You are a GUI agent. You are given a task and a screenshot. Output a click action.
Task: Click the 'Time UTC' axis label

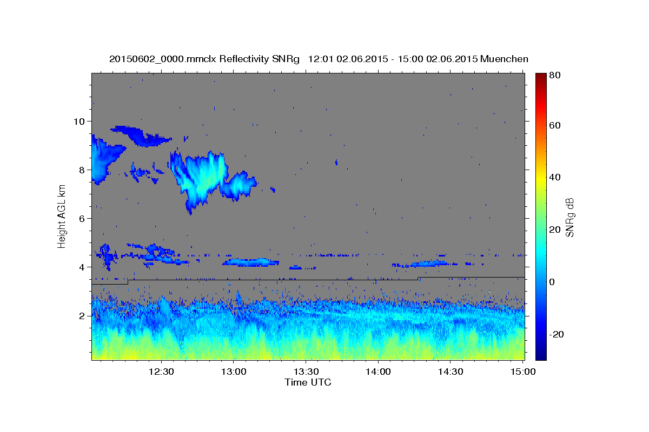tap(308, 382)
